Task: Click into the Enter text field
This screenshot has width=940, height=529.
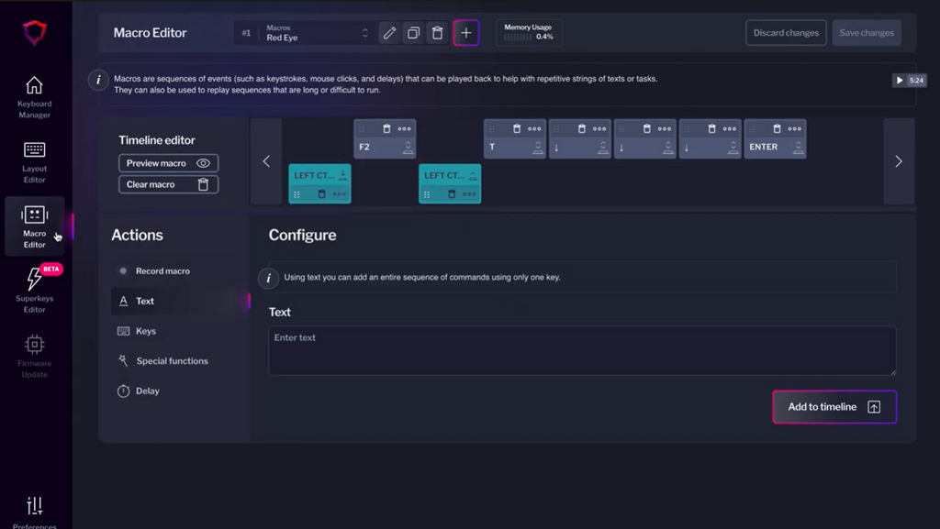Action: point(582,350)
